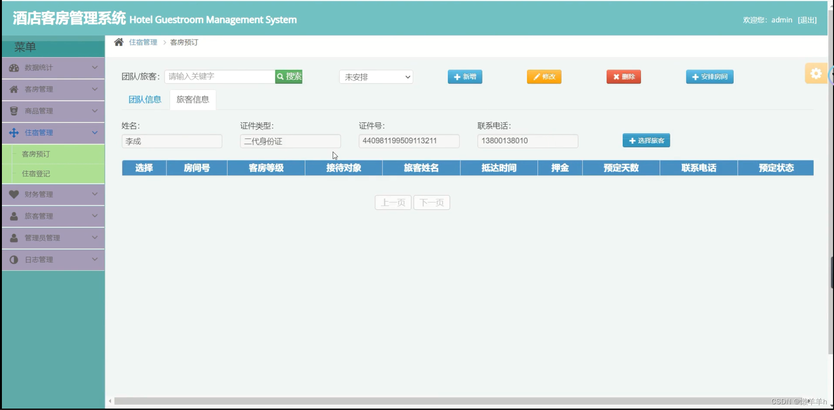834x410 pixels.
Task: Click the 退出 logout link
Action: point(807,20)
